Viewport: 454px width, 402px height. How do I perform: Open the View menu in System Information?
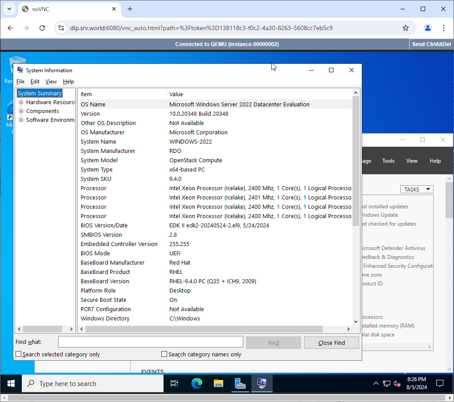coord(51,82)
